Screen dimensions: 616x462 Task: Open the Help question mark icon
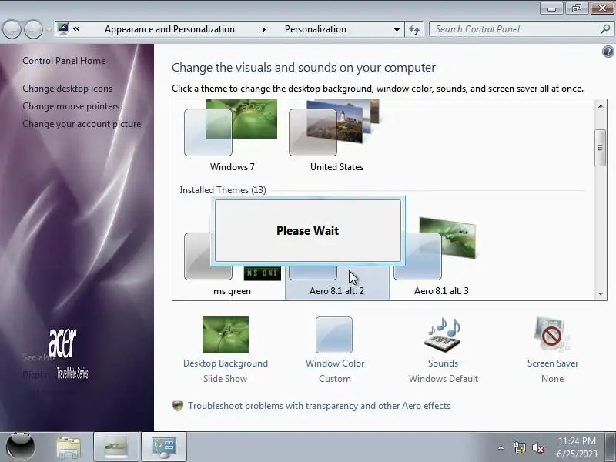point(608,52)
